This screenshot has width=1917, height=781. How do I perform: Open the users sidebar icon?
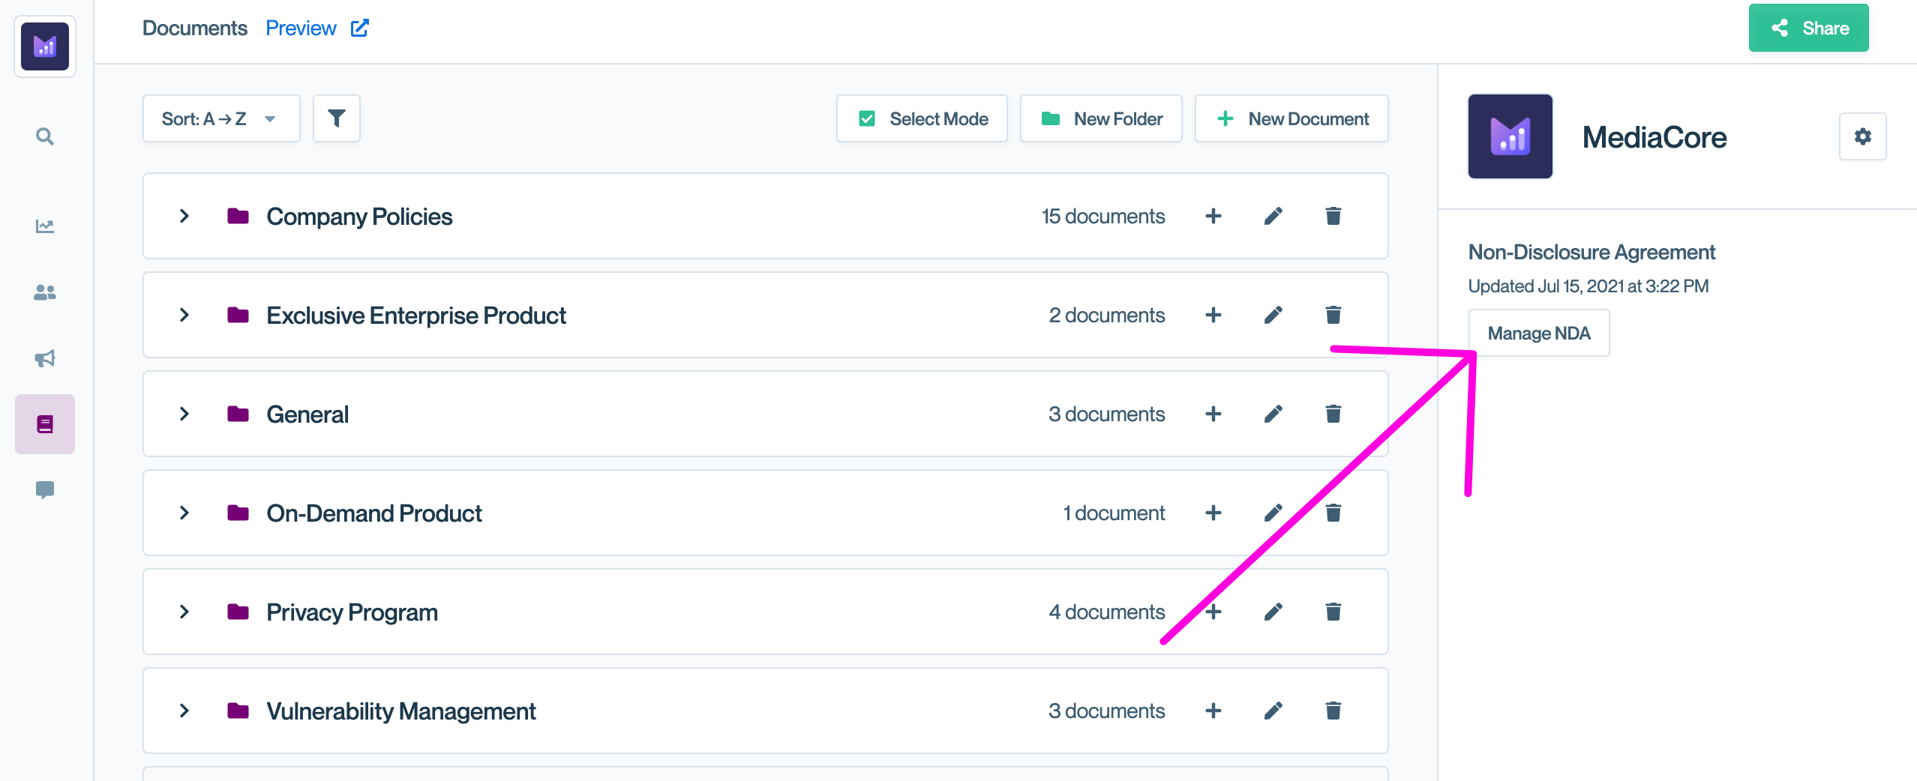click(45, 292)
